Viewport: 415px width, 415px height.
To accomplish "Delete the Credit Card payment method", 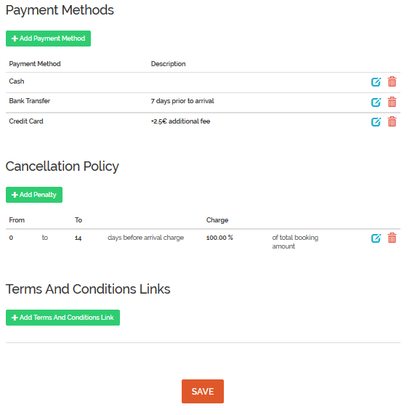I will 392,122.
